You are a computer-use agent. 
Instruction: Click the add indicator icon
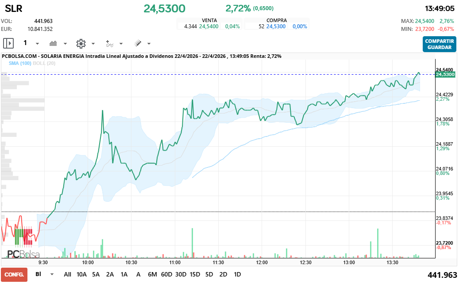pyautogui.click(x=109, y=43)
